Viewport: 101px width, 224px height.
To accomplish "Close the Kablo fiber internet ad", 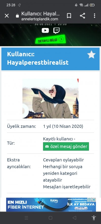I will [94, 200].
